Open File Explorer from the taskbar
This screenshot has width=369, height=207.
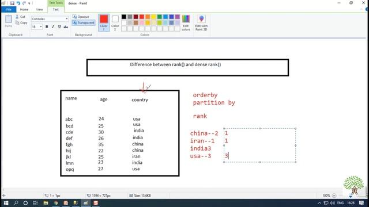point(46,203)
